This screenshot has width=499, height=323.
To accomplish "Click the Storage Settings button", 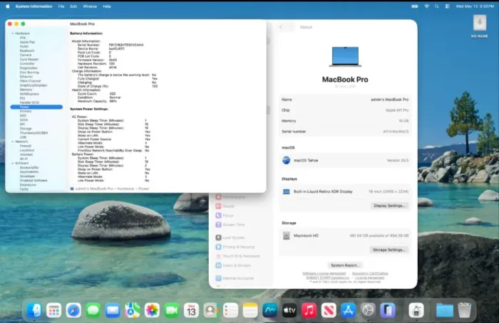I will [389, 250].
